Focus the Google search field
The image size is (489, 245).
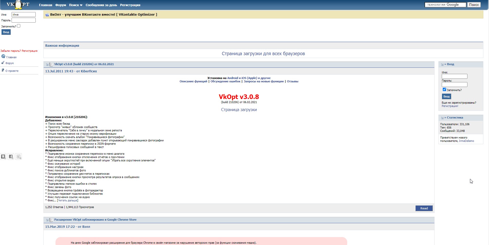coord(445,5)
